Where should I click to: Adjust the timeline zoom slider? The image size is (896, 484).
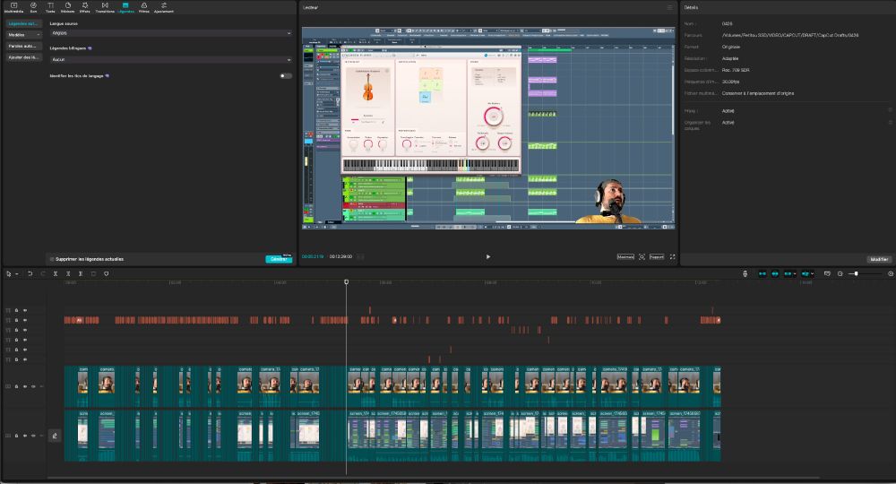[x=857, y=273]
